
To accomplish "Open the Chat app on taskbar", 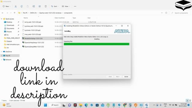I will (70, 105).
